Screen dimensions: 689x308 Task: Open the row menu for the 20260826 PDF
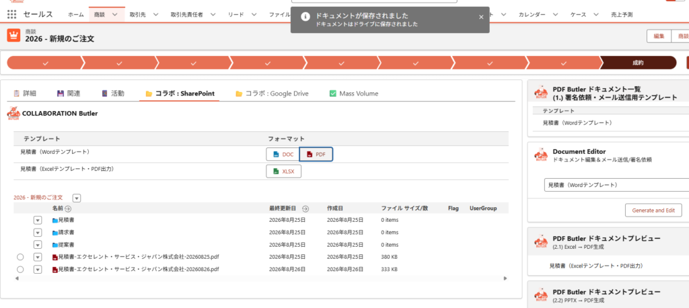(x=38, y=270)
